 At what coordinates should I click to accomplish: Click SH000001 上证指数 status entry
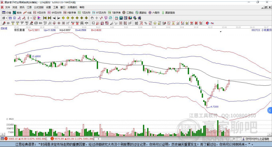[256, 139]
